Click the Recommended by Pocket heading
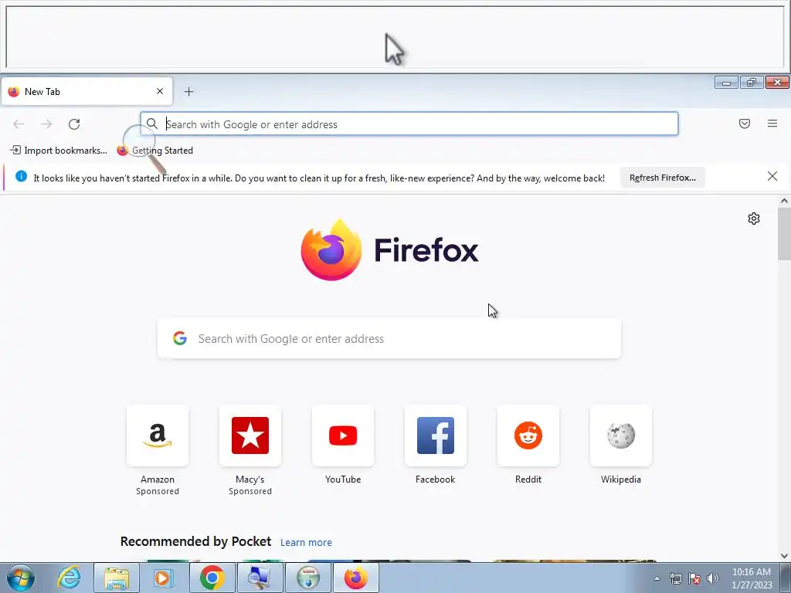This screenshot has width=791, height=593. (x=195, y=541)
